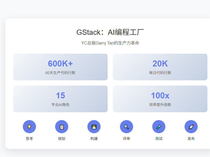
Task: Click the lightbulb inside the first circle
Action: (29, 126)
